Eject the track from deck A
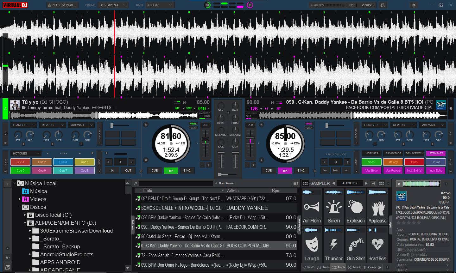Viewport: 456px width, 273px height. coord(145,124)
